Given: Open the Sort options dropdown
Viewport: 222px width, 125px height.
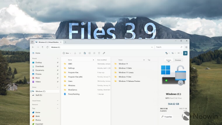Looking at the screenshot, I should click(174, 53).
